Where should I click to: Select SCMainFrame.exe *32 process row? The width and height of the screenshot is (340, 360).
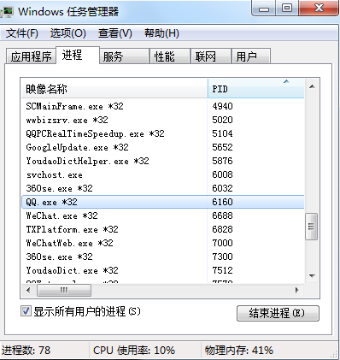pyautogui.click(x=162, y=106)
